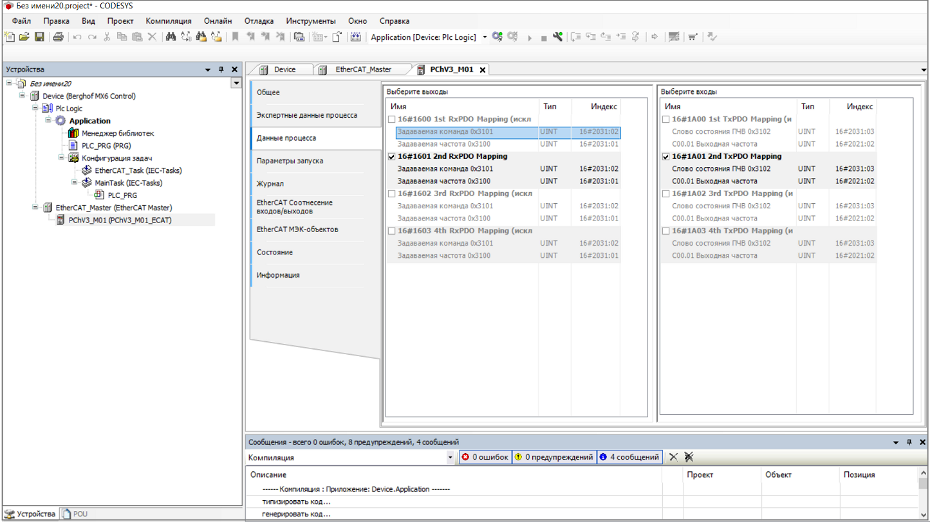Click the Find binoculars icon

(x=171, y=37)
